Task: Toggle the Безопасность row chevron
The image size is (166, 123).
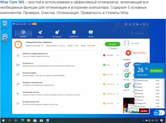Action: 118,65
